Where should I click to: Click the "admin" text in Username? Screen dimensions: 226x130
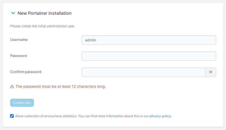click(91, 40)
